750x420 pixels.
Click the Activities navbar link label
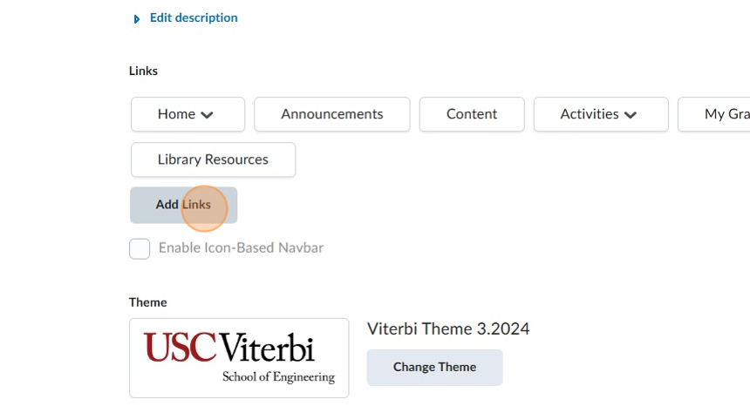589,114
